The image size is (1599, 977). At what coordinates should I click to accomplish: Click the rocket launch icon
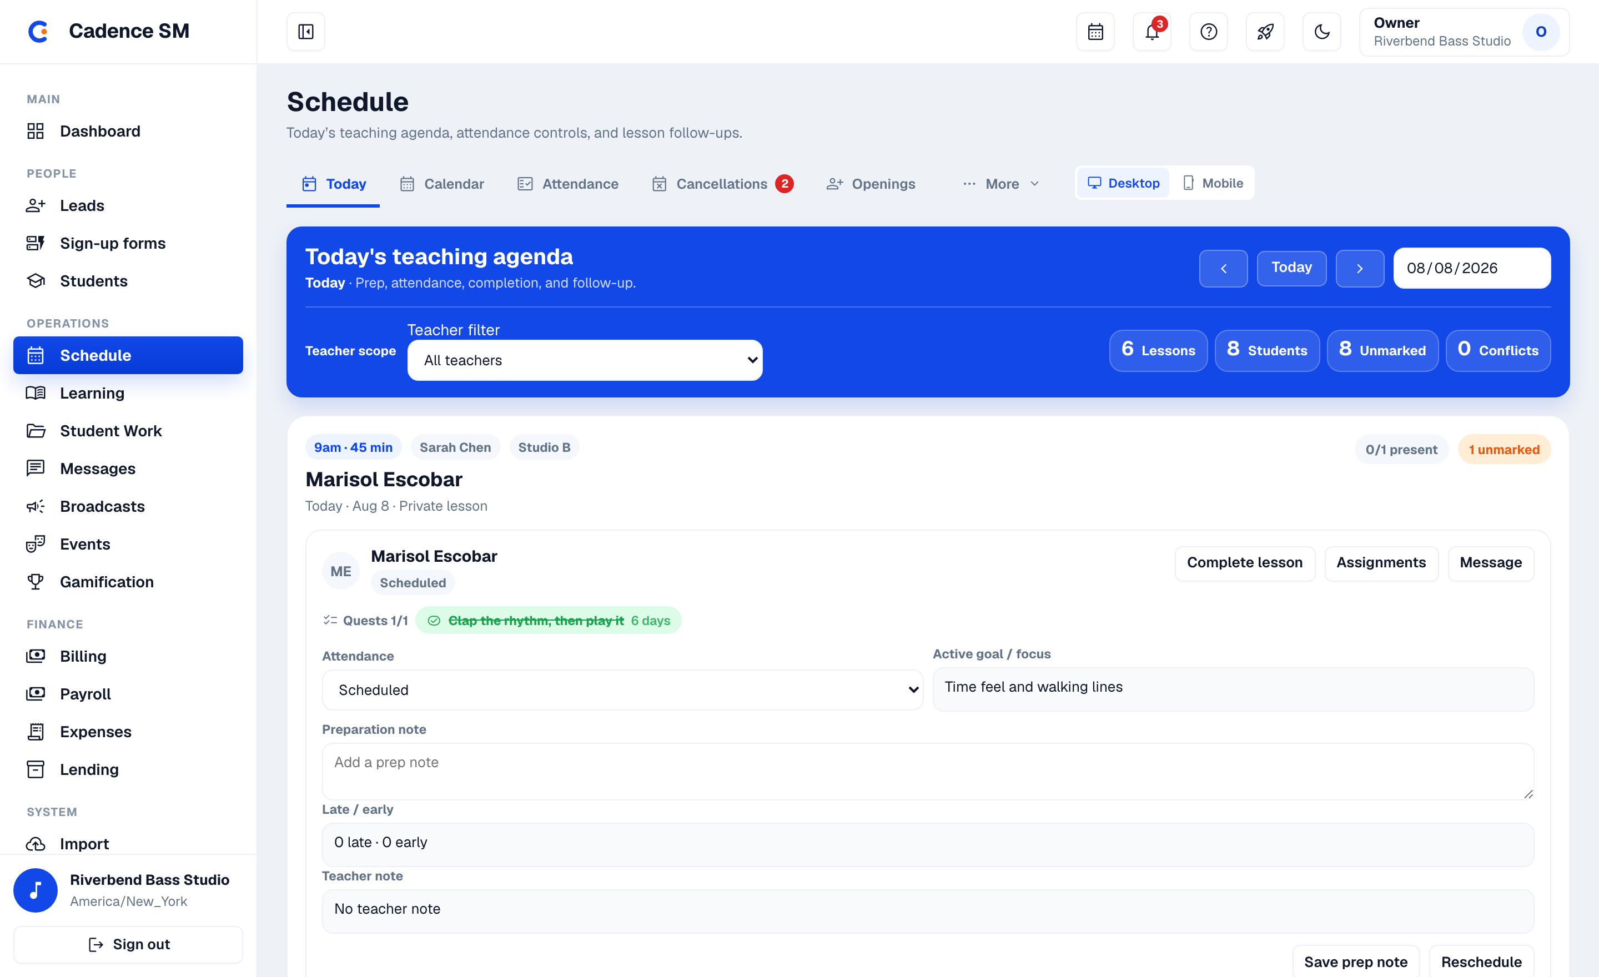[1265, 31]
